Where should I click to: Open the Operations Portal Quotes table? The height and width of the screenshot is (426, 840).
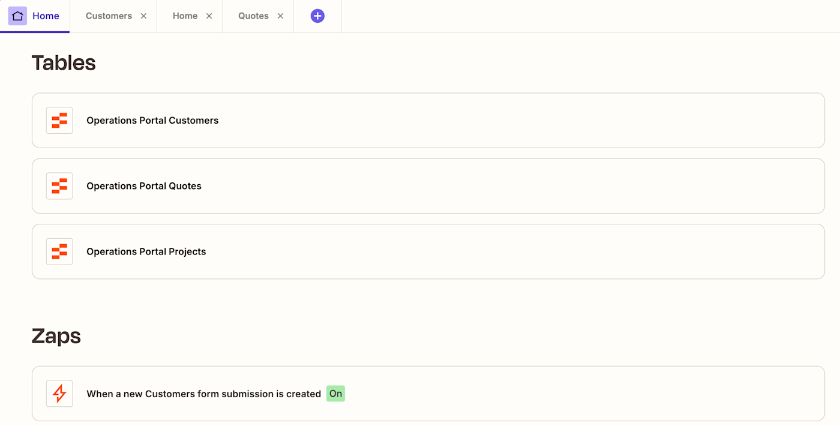point(428,186)
